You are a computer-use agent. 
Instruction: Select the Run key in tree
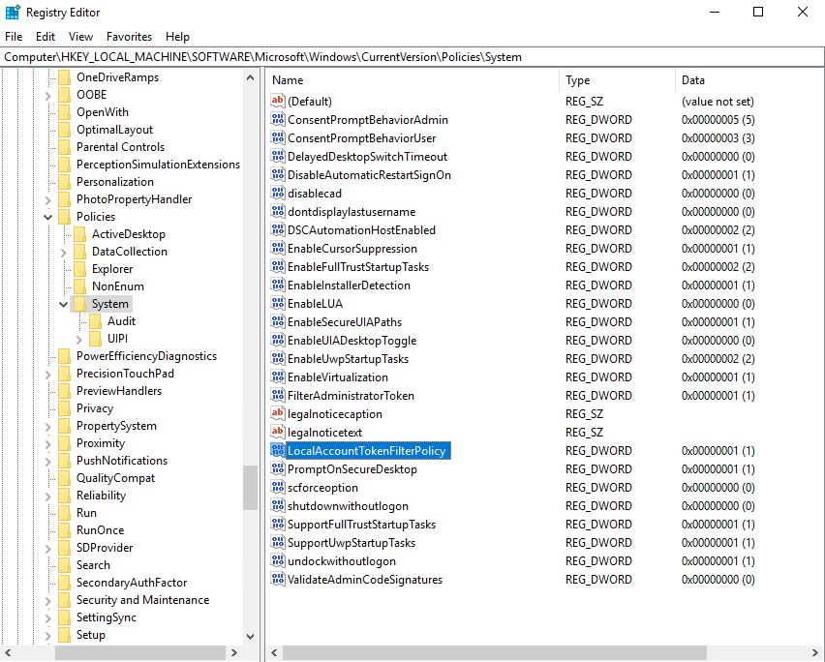click(x=86, y=513)
